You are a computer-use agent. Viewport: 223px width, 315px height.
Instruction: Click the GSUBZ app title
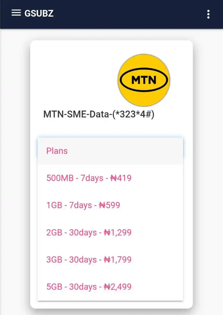[x=39, y=13]
